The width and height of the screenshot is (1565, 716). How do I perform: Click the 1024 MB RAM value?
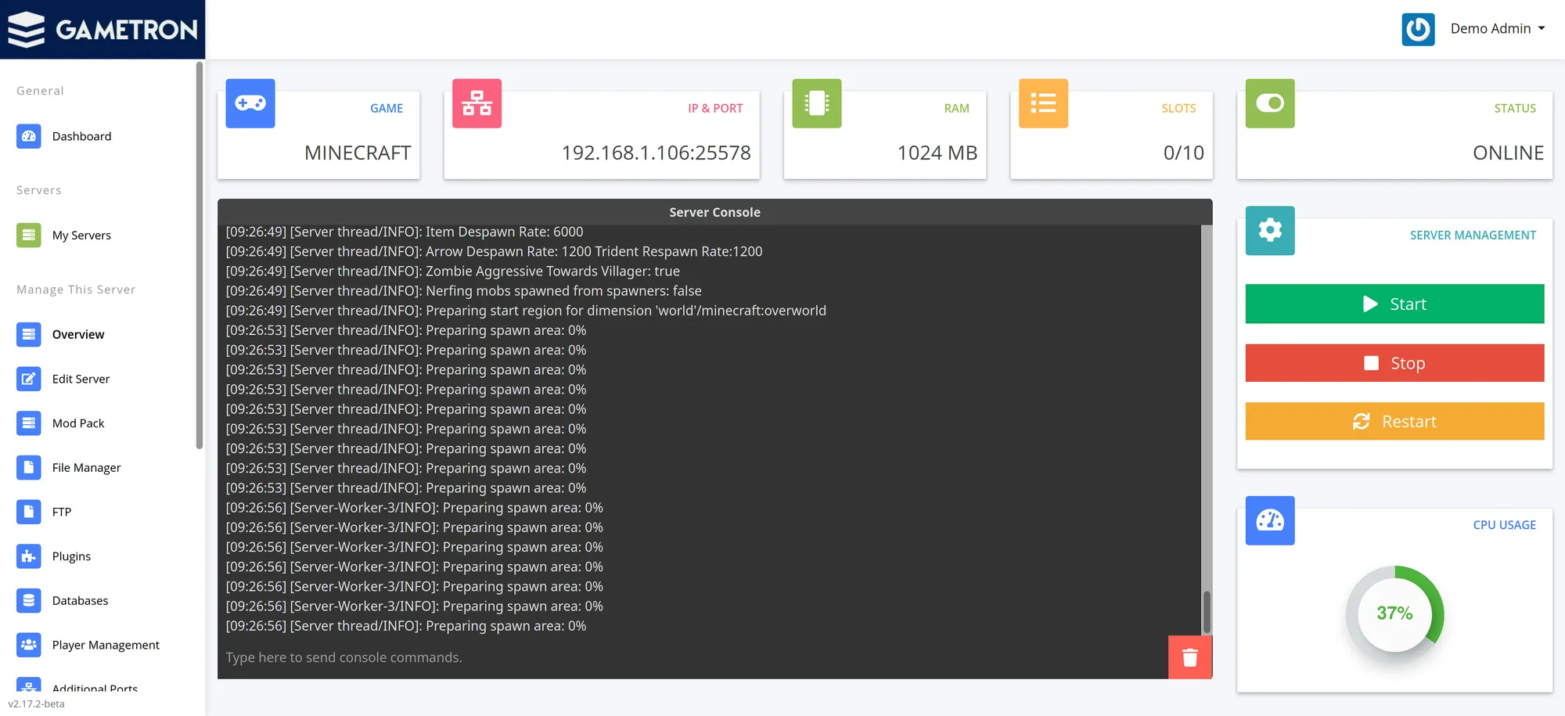click(937, 153)
